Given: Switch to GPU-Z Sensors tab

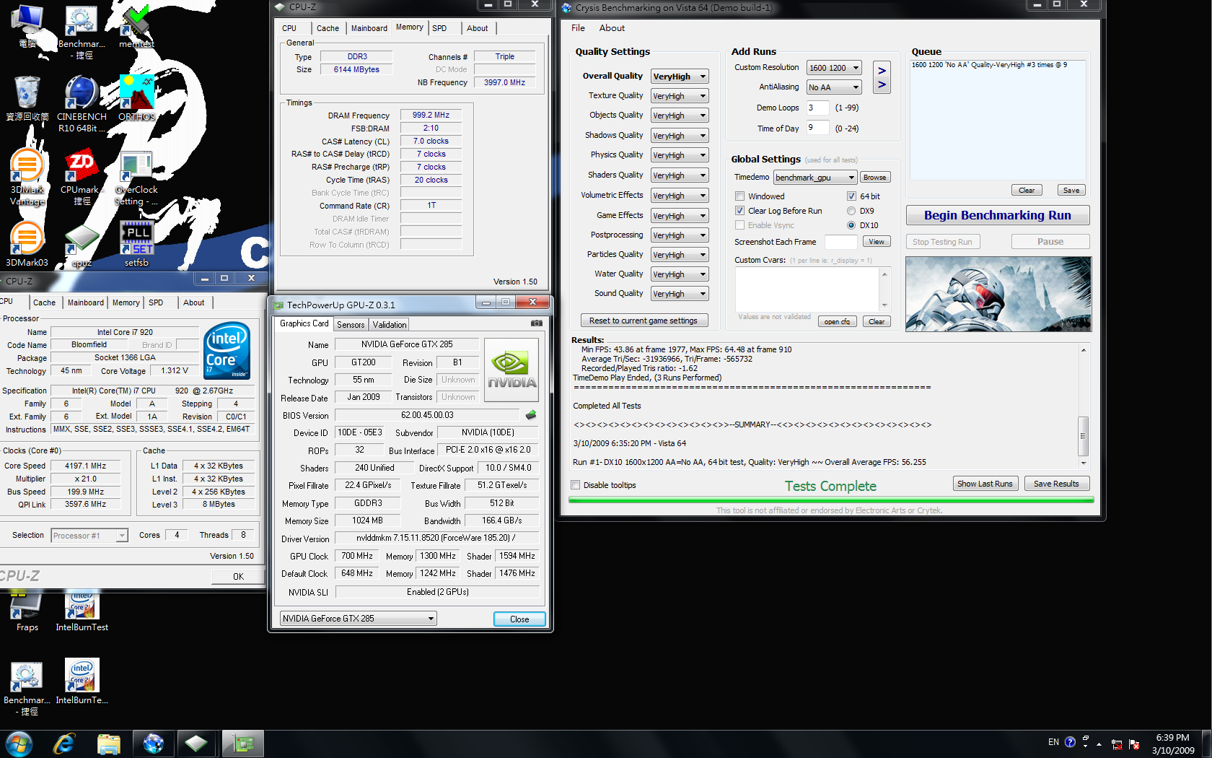Looking at the screenshot, I should coord(351,325).
